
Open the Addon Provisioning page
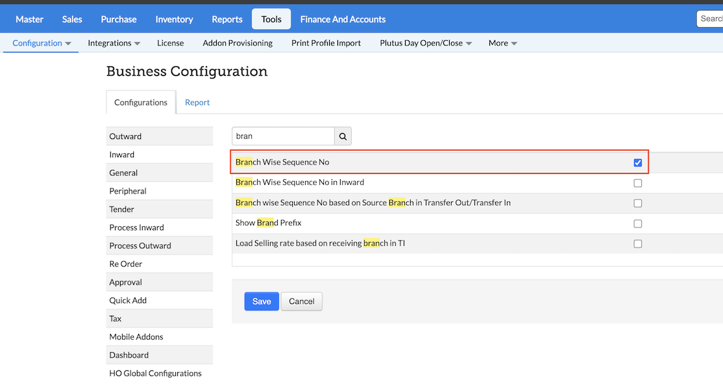[238, 43]
